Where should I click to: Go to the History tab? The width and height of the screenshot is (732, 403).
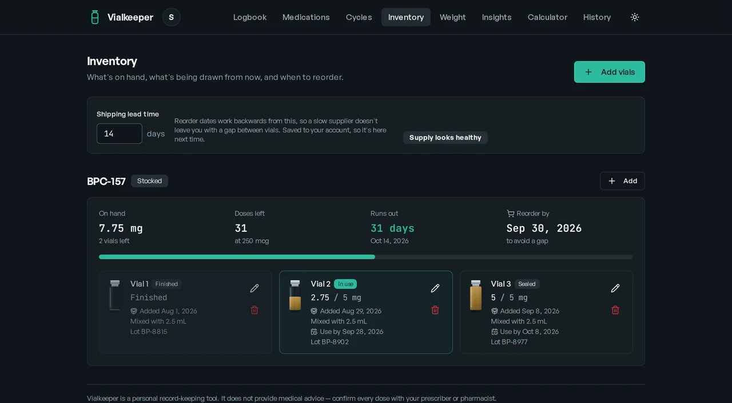[597, 17]
